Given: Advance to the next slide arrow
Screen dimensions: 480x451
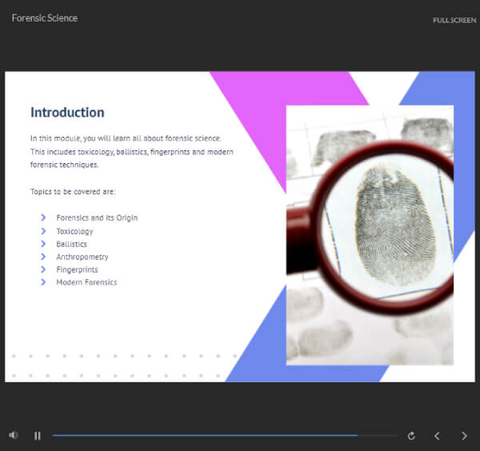Looking at the screenshot, I should click(464, 436).
